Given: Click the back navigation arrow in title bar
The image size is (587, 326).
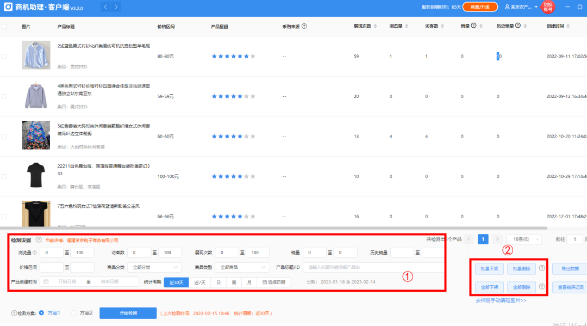Looking at the screenshot, I should pyautogui.click(x=106, y=7).
